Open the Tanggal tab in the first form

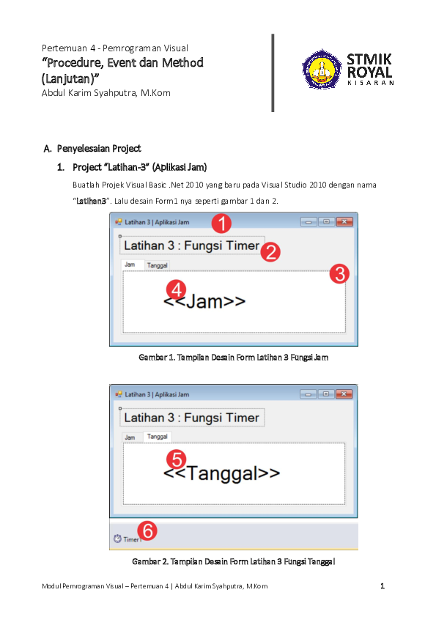[x=157, y=265]
